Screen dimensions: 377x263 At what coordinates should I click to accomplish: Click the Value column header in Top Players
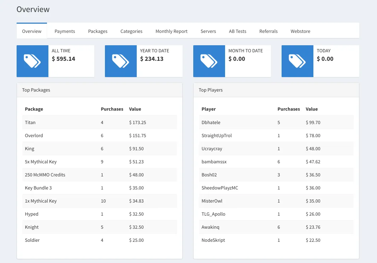click(312, 109)
